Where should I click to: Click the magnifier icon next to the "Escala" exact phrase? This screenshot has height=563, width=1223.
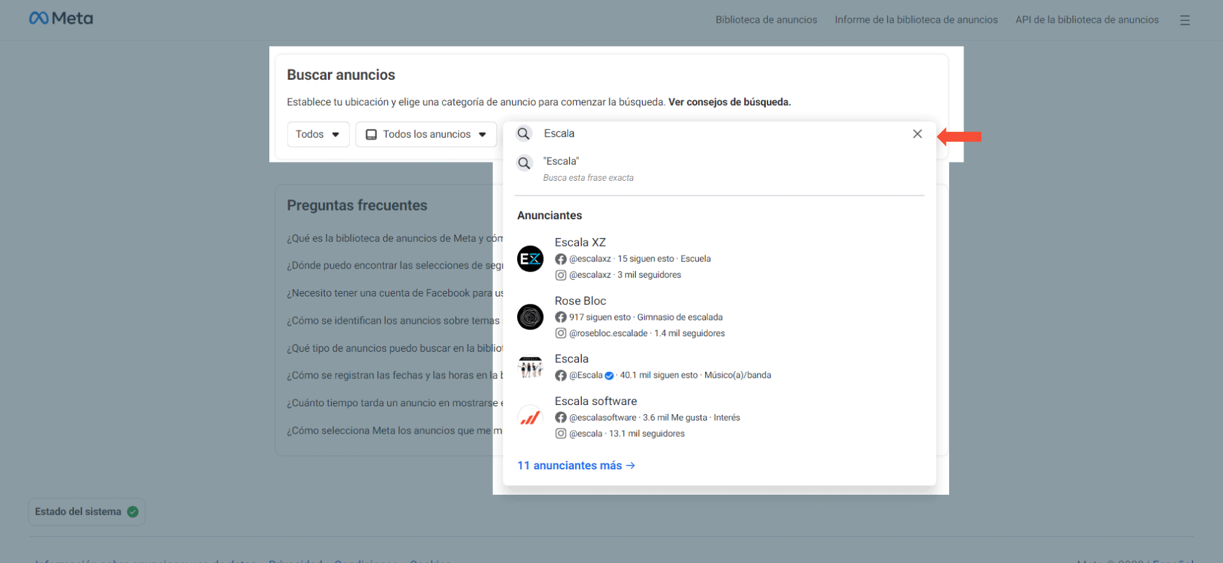point(524,163)
